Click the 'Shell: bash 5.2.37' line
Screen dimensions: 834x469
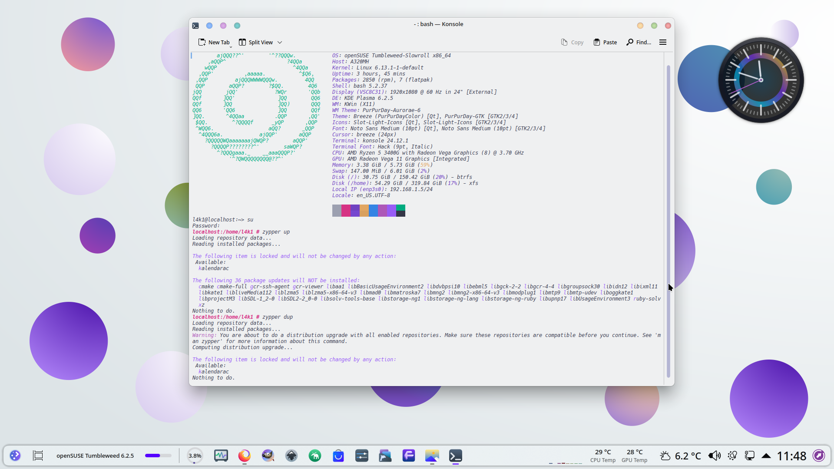pos(359,86)
